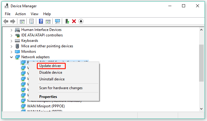Viewport: 207px width, 121px height.
Task: Click the WAN Miniport (PPPOE) adapter icon
Action: click(x=23, y=106)
